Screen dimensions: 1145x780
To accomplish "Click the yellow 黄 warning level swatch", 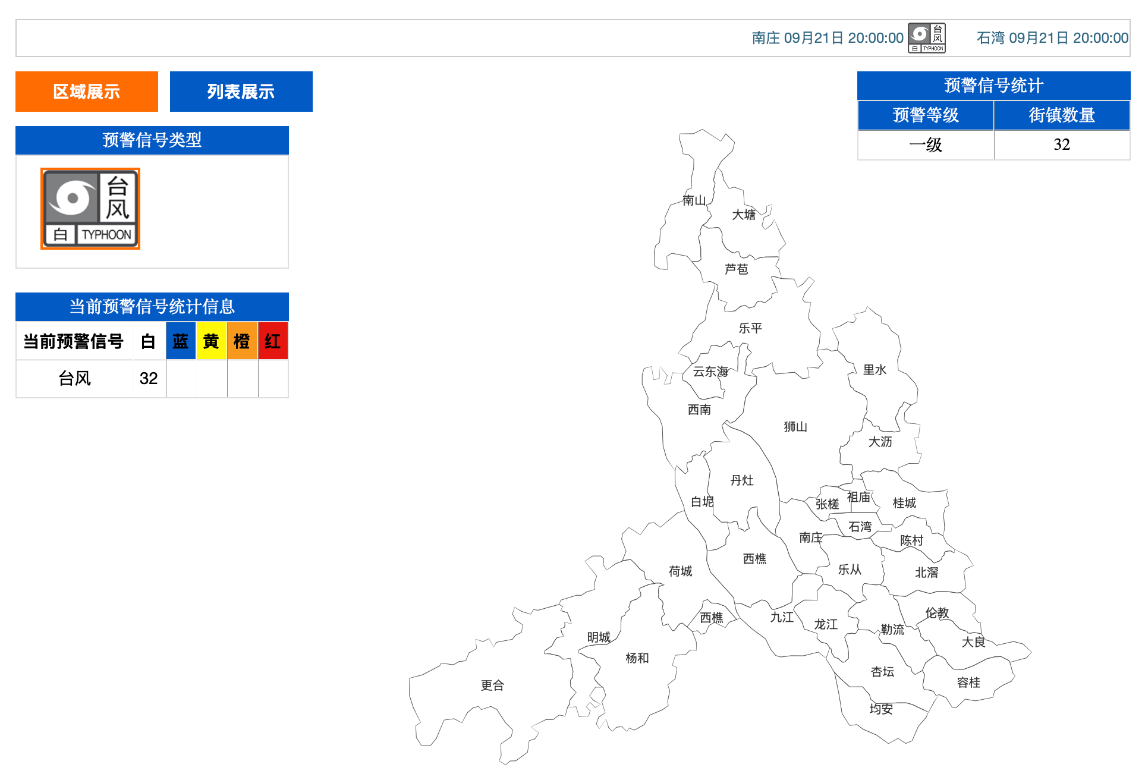I will (212, 341).
